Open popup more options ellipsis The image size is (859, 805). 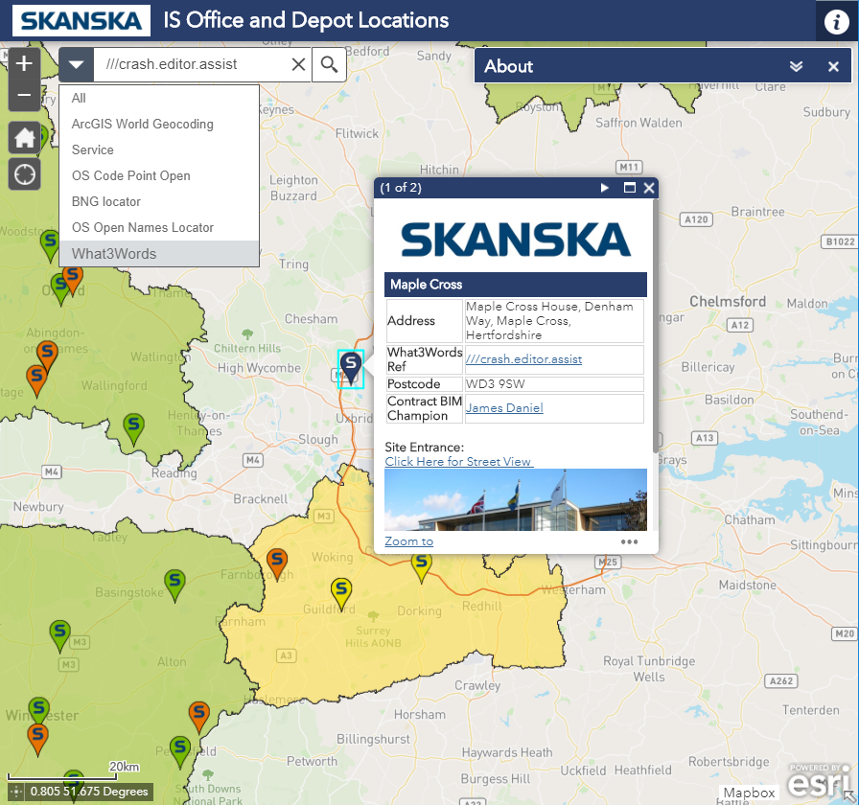click(x=629, y=541)
